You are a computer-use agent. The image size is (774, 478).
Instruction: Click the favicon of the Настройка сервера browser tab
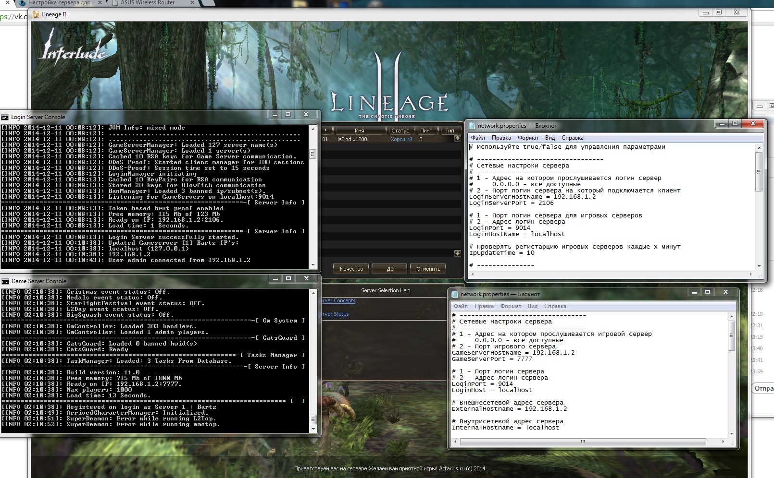pyautogui.click(x=23, y=3)
